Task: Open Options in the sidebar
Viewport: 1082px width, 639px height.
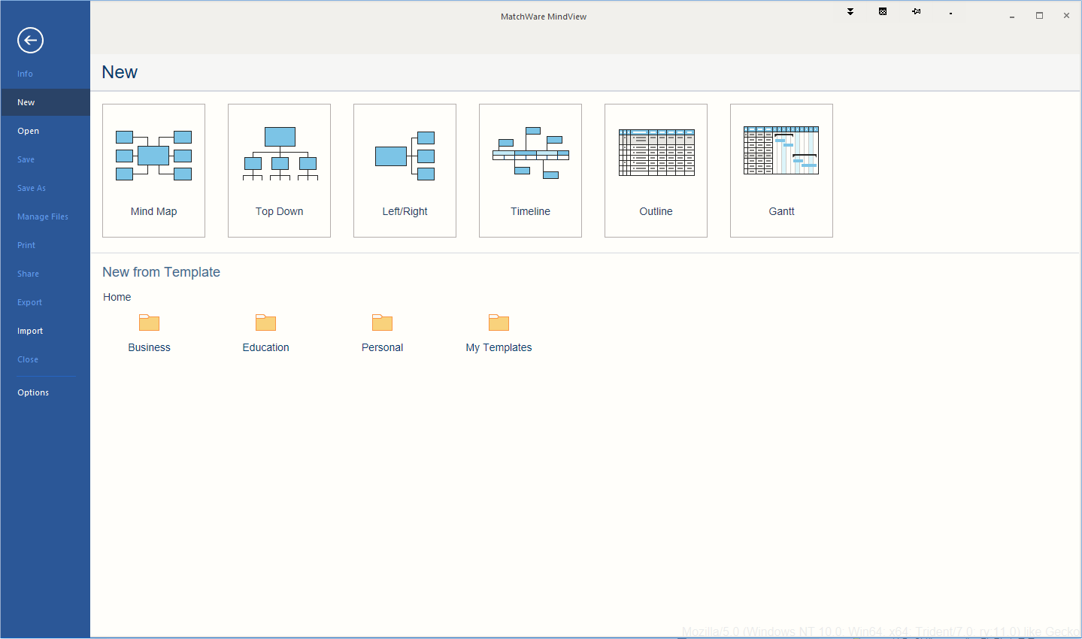Action: point(45,392)
